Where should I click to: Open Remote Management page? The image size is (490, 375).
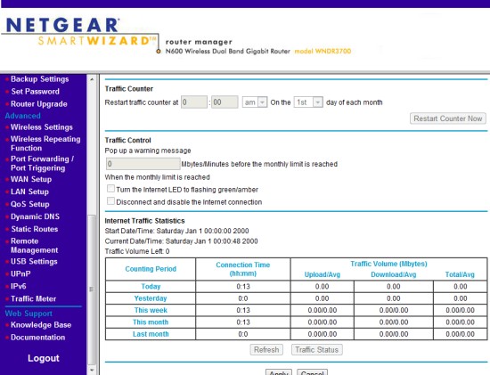35,246
